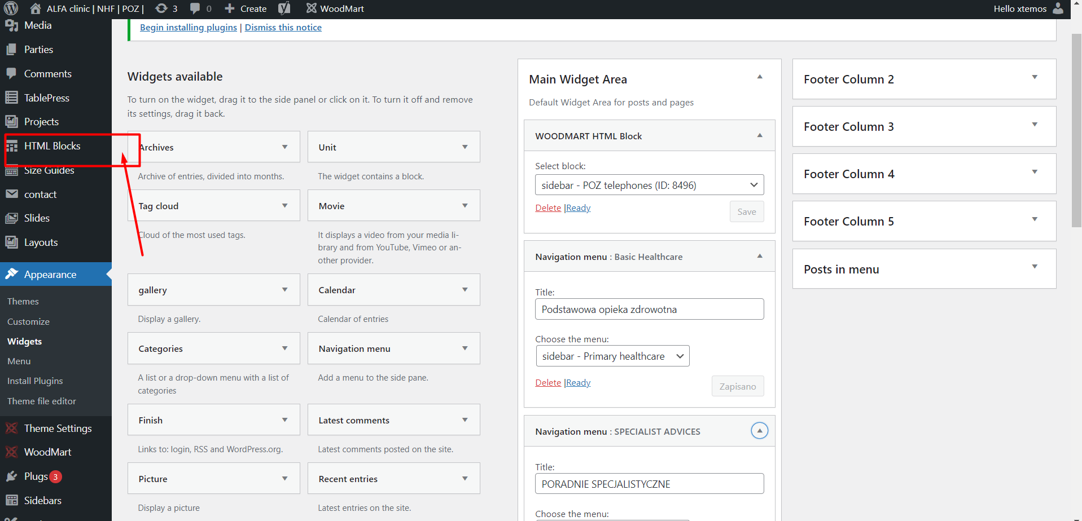Screen dimensions: 1082x521
Task: Click the PORADNIE SPECJALISTYCZNE title field
Action: [x=649, y=484]
